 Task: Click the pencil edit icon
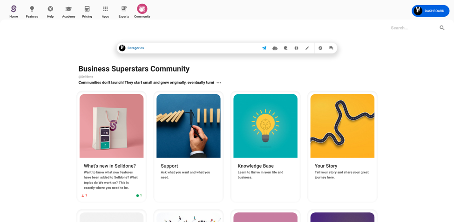pyautogui.click(x=307, y=48)
